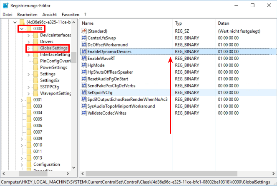Click the binary icon of ResetAudioFgOnStart
Image resolution: width=277 pixels, height=186 pixels.
click(x=84, y=79)
